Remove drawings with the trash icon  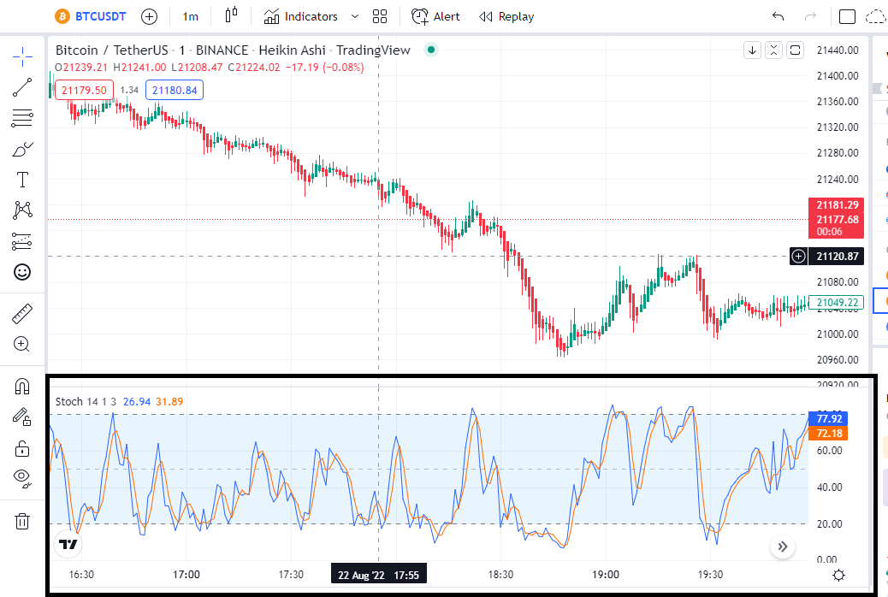coord(22,521)
